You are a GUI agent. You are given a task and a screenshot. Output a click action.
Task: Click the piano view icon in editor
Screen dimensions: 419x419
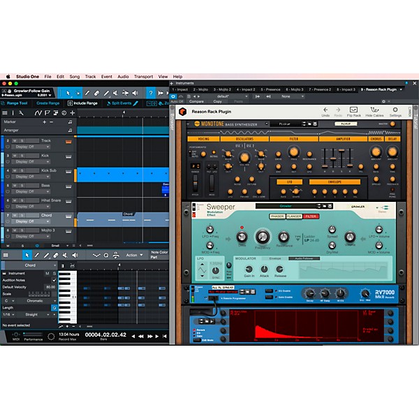63,266
